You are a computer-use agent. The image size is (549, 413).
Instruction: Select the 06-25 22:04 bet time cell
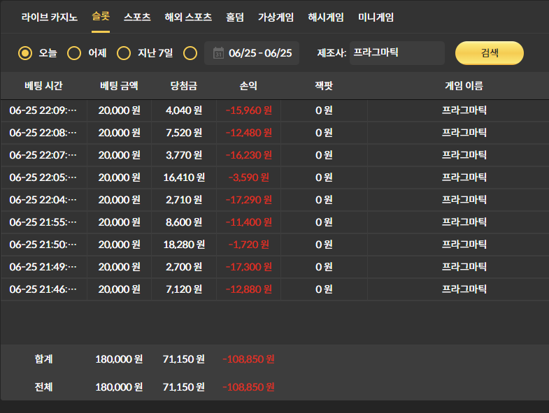pyautogui.click(x=43, y=200)
